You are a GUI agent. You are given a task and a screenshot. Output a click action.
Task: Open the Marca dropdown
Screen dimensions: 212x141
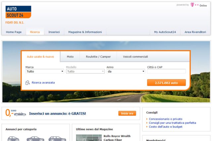click(x=45, y=71)
